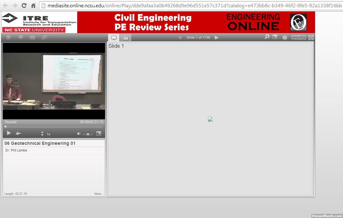Open the slide magnifier search tool
Screen dimensions: 343x218
[x=267, y=37]
